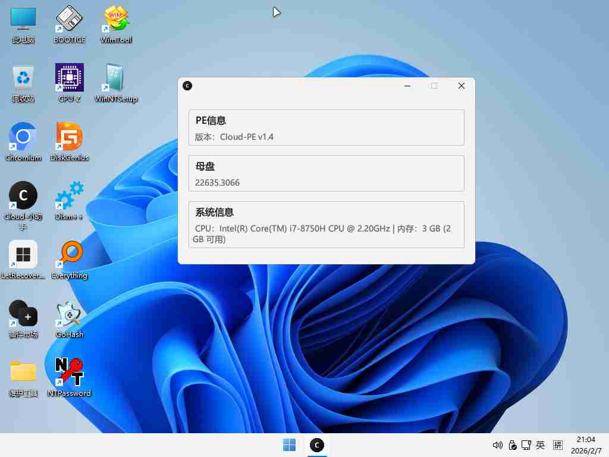609x457 pixels.
Task: Click the LetRecovery desktop shortcut
Action: 23,255
